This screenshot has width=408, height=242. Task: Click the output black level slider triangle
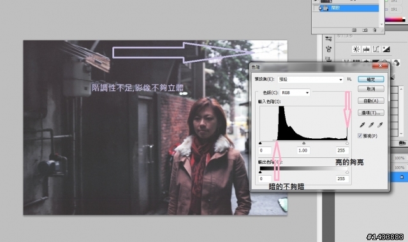260,172
